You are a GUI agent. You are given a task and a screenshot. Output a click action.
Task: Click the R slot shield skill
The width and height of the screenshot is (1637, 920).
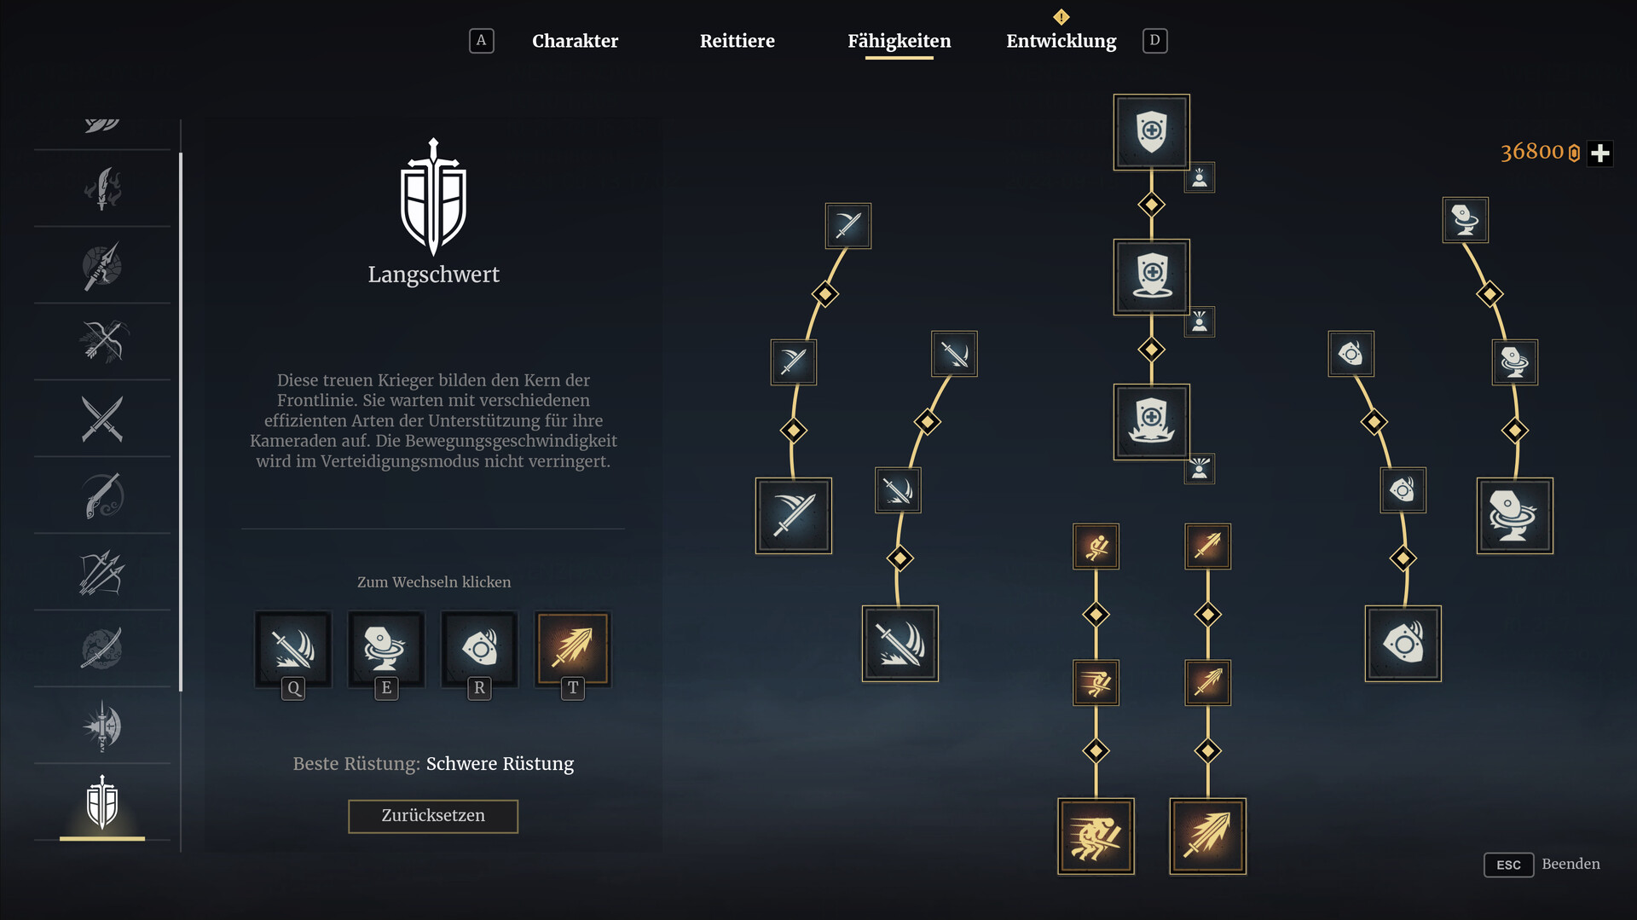tap(479, 649)
